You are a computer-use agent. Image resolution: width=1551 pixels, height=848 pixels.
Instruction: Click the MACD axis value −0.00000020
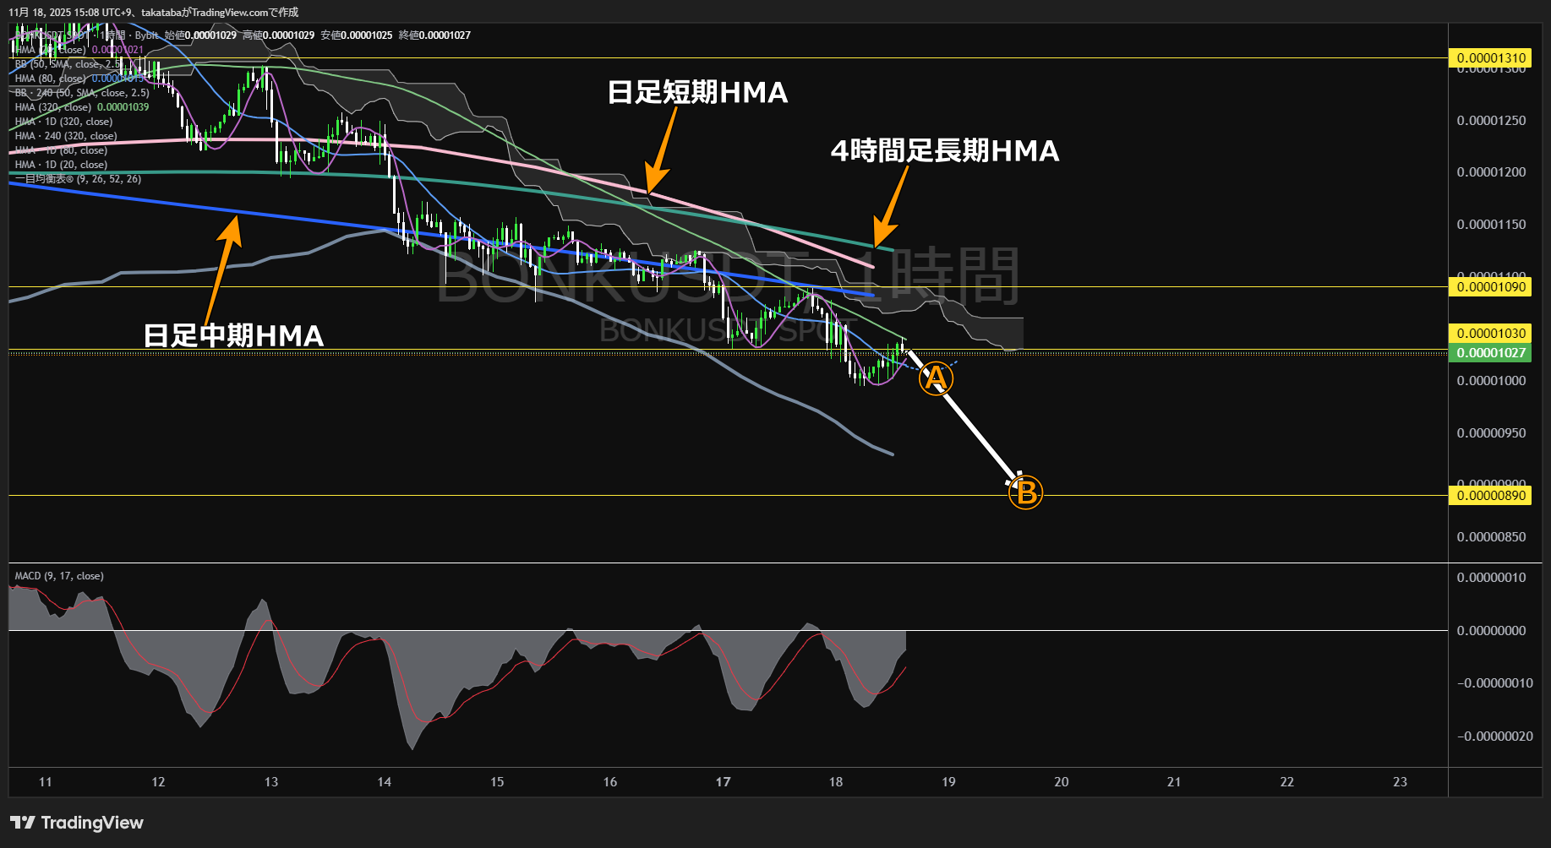point(1494,737)
